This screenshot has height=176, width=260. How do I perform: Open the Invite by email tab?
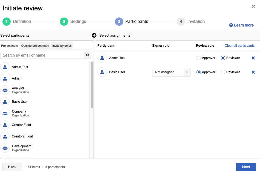pyautogui.click(x=62, y=46)
